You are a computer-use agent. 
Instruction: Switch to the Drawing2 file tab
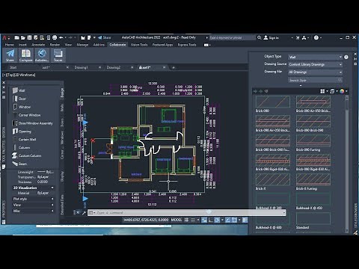point(114,67)
